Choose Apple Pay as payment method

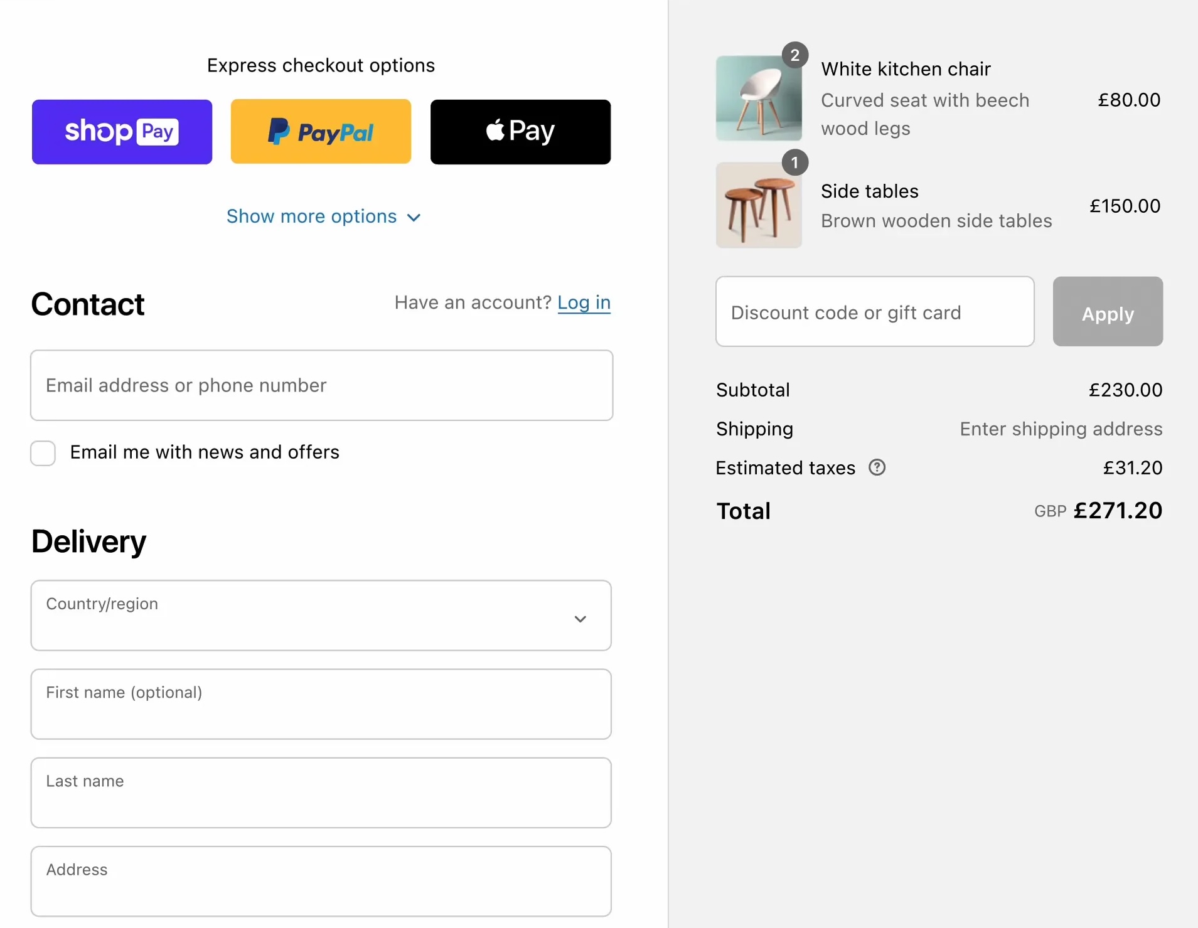pos(521,131)
